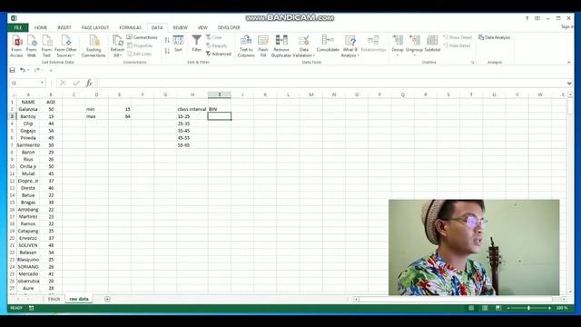Screen dimensions: 581x327
Task: Switch to Page Layout view icon
Action: pos(485,308)
